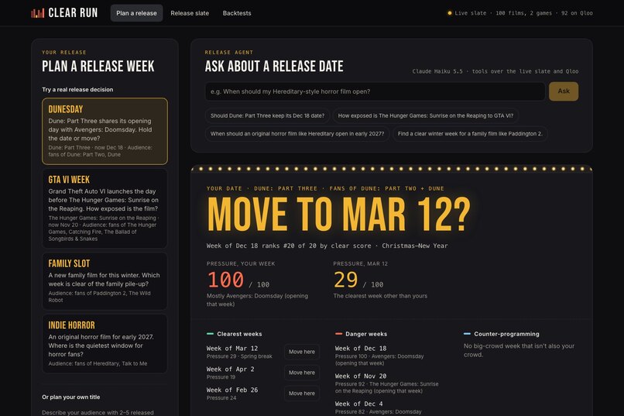The image size is (624, 416).
Task: Click the 'Pressure 29 · Spring break' detail
Action: point(239,356)
